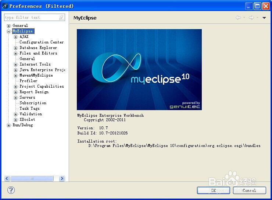This screenshot has width=272, height=200.
Task: Expand the Run/Debug node
Action: (8, 125)
